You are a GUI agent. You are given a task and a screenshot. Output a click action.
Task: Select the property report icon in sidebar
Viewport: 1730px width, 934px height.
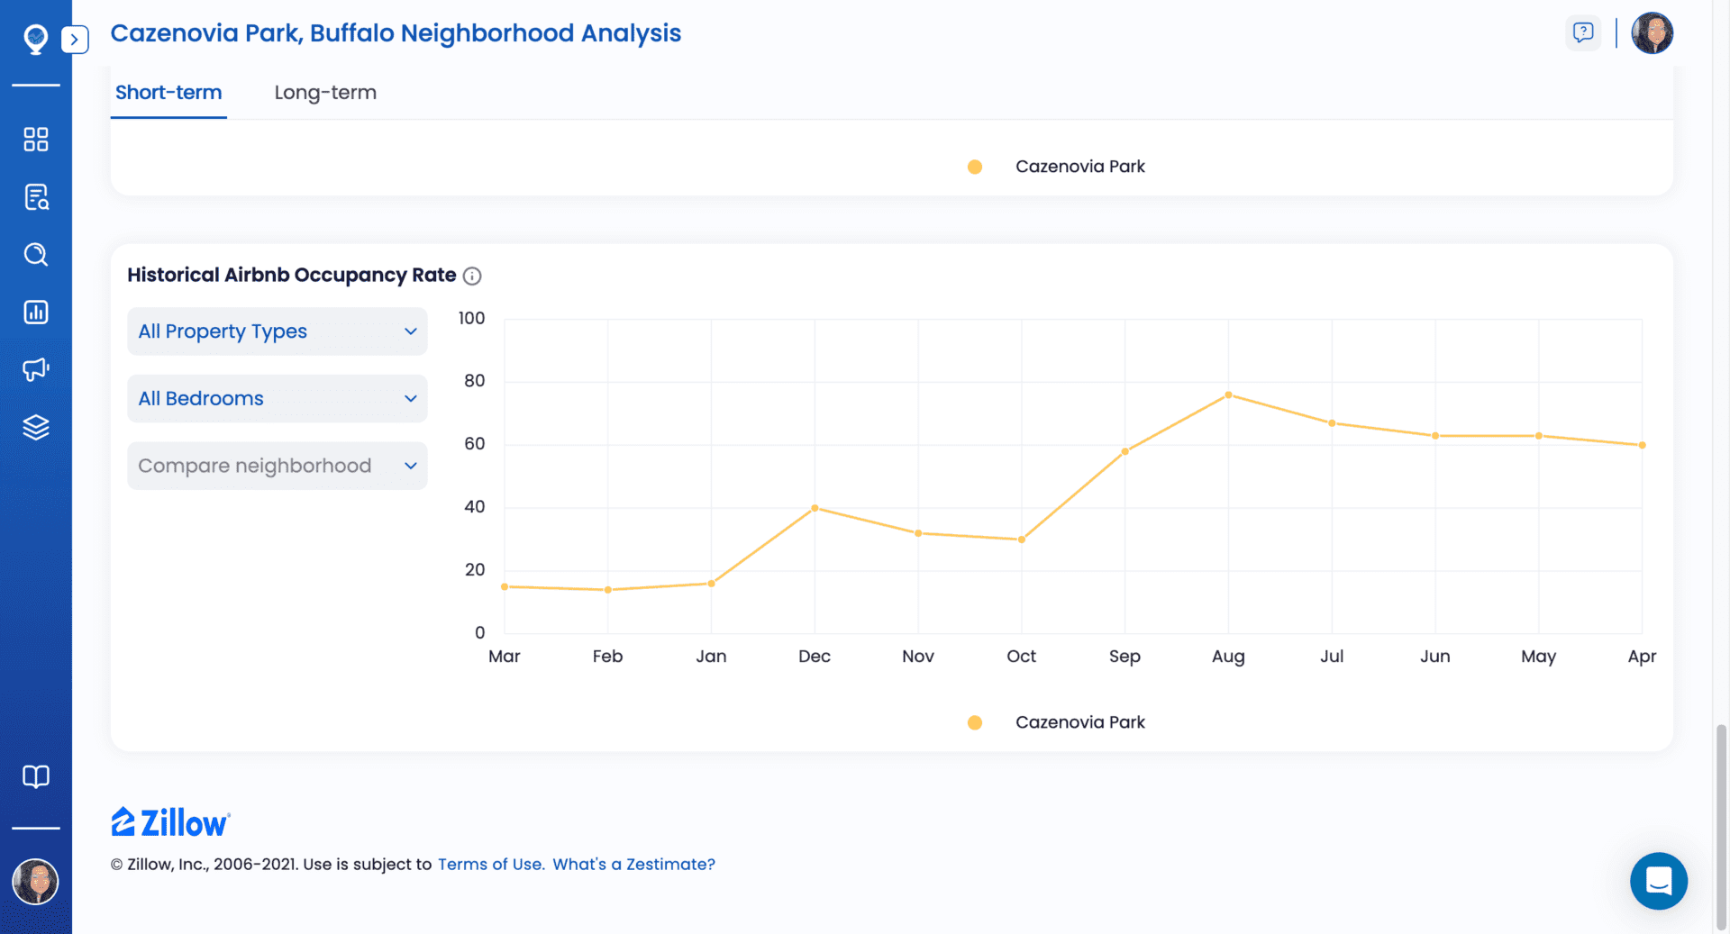(36, 197)
